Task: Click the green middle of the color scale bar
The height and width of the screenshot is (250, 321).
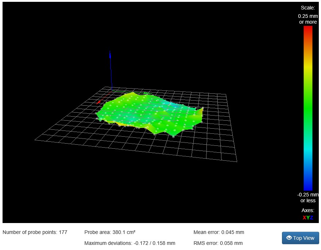Action: point(308,109)
